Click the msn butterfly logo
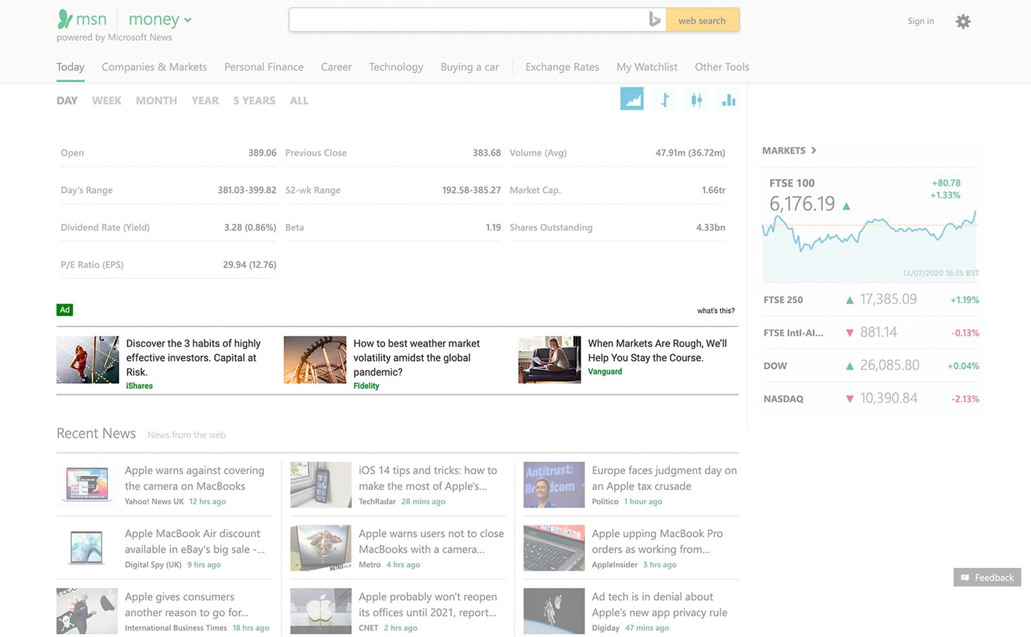 click(64, 19)
